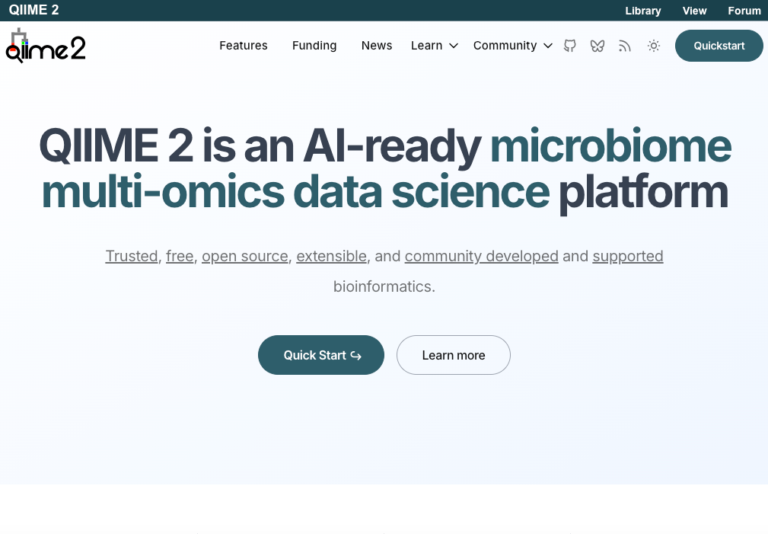Open the Funding nav item
The width and height of the screenshot is (768, 534).
(x=314, y=46)
